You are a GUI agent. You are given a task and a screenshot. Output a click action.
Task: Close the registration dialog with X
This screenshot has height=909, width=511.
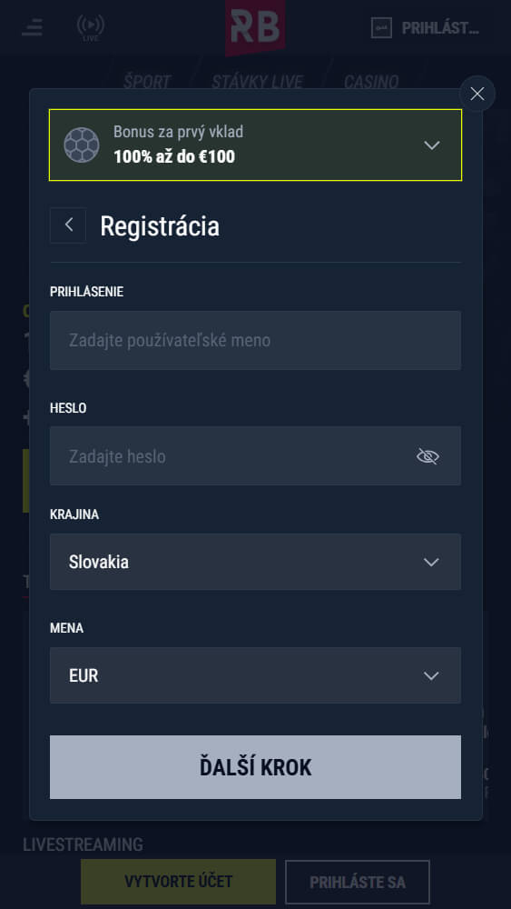pos(477,94)
